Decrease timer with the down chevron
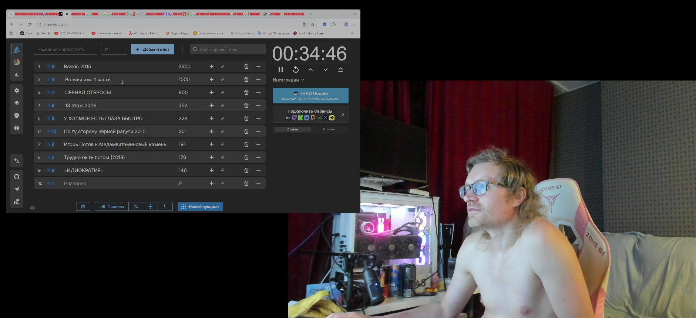Screen dimensions: 696x318 coord(326,69)
